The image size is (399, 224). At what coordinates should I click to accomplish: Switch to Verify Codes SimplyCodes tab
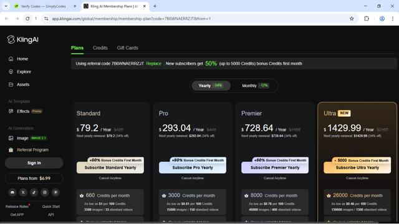coord(43,6)
